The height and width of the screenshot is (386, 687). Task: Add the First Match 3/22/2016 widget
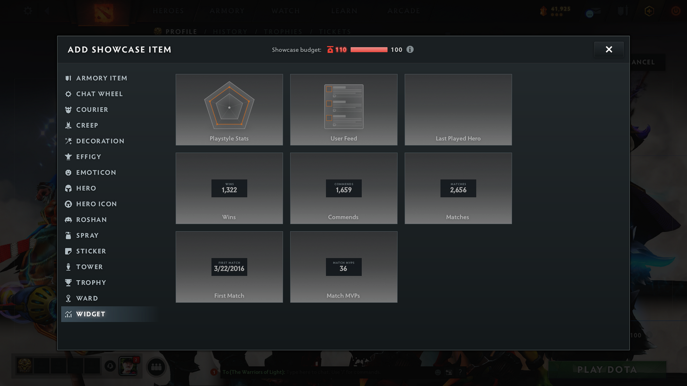coord(229,267)
